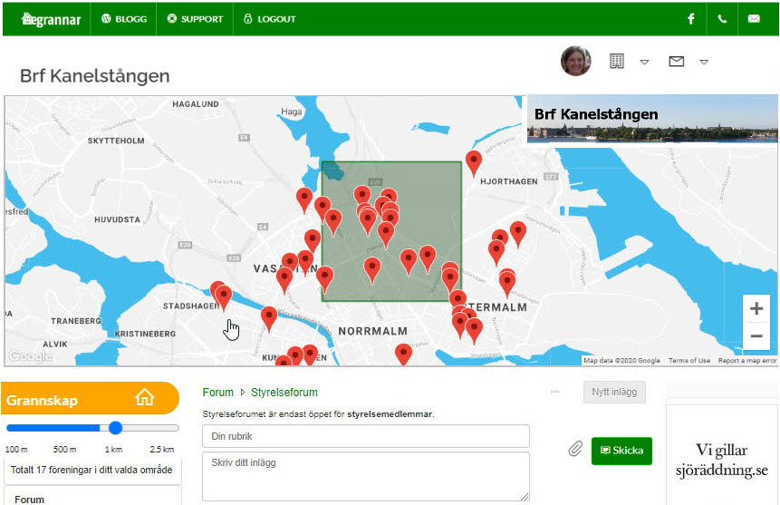Open the SUPPORT menu item
The image size is (780, 505).
click(x=195, y=19)
